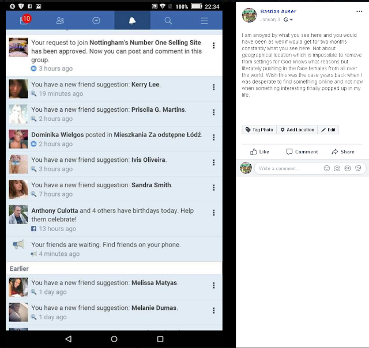This screenshot has height=348, width=369.
Task: Select the notifications bell tab
Action: tap(132, 21)
